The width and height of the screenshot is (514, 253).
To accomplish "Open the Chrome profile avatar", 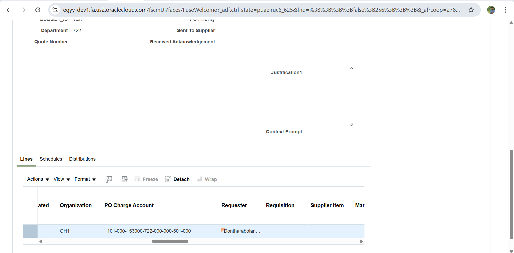I will [491, 10].
